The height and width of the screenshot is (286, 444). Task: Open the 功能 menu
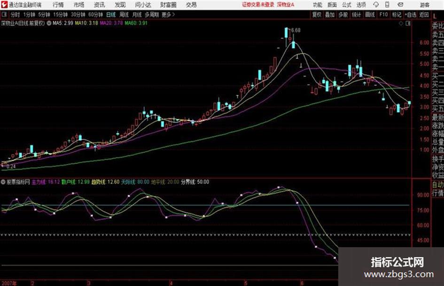coord(318,5)
